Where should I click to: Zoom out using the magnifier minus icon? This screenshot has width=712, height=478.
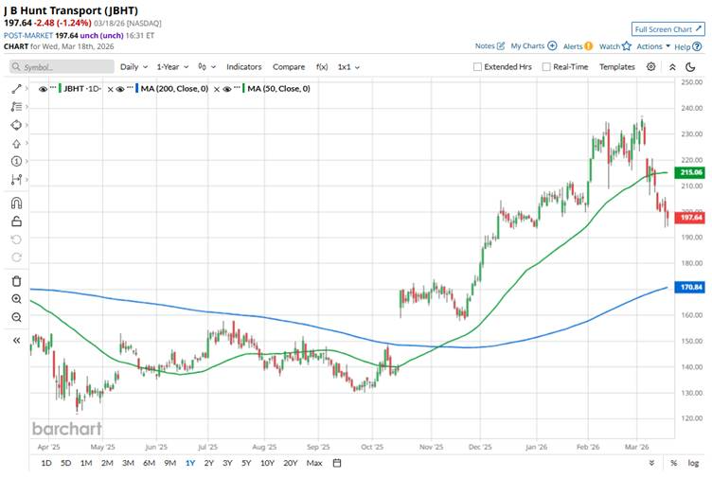16,317
